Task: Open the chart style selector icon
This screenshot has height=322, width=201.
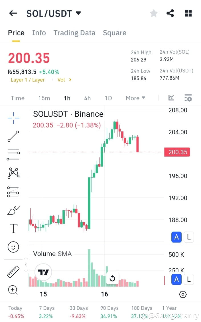Action: pos(171,98)
